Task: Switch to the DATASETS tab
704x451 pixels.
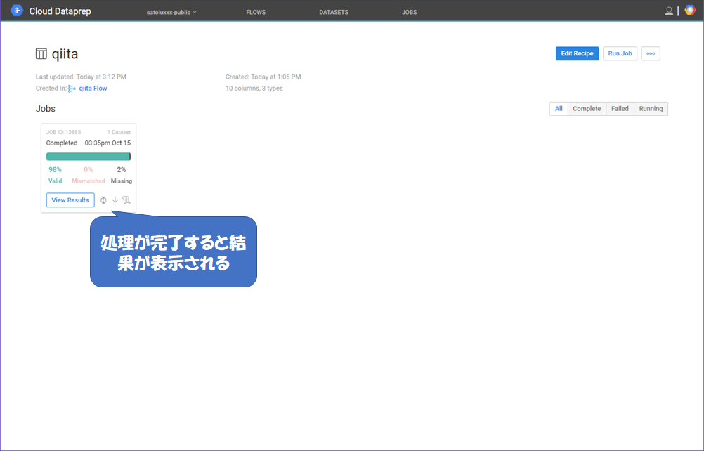Action: click(x=333, y=12)
